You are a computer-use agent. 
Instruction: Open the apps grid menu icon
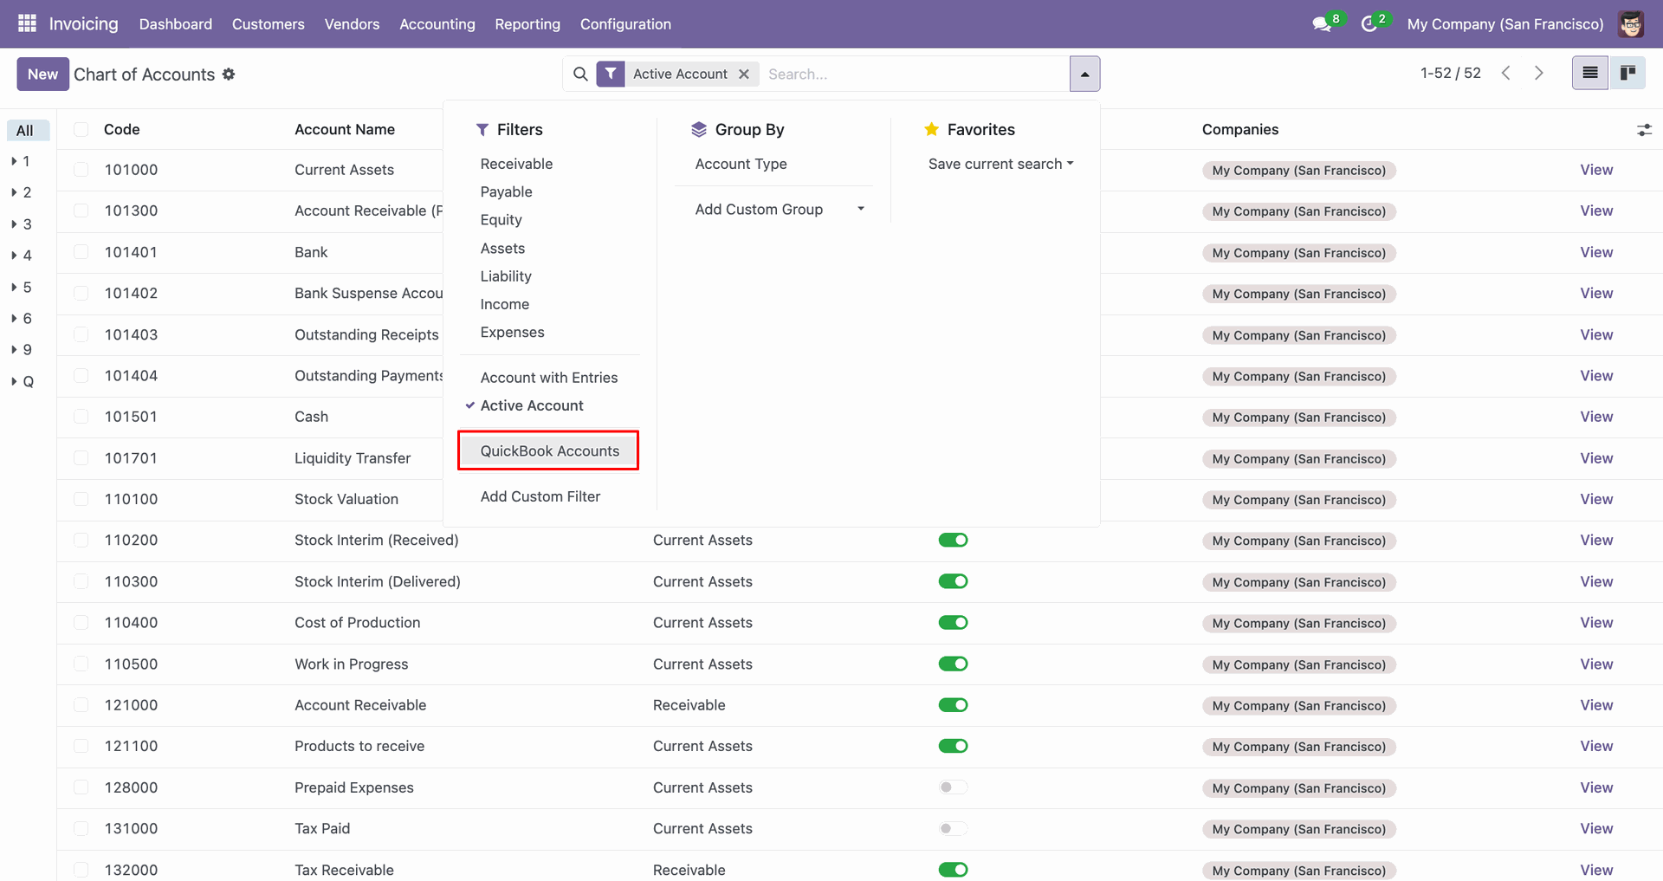pyautogui.click(x=27, y=23)
